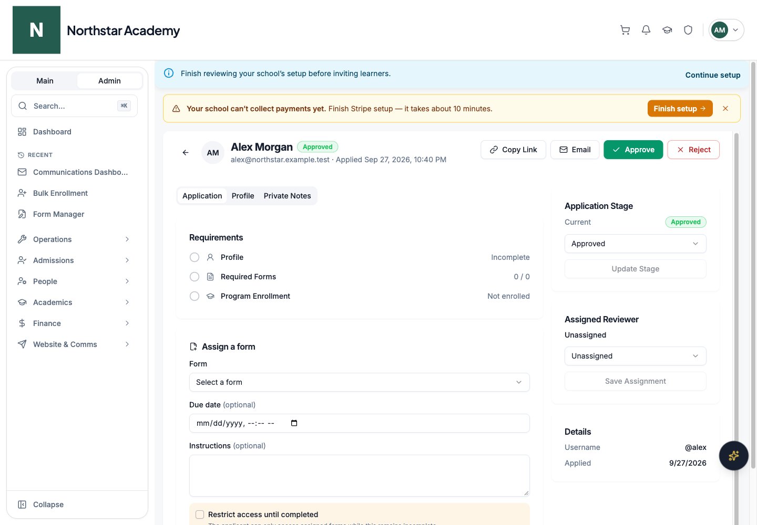Click the Finish setup button
757x525 pixels.
680,109
